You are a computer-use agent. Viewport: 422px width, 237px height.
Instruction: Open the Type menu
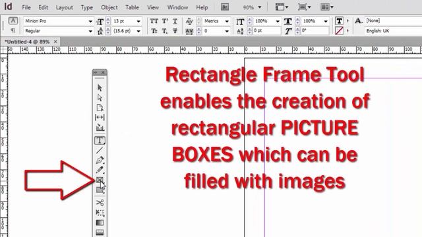coord(87,7)
